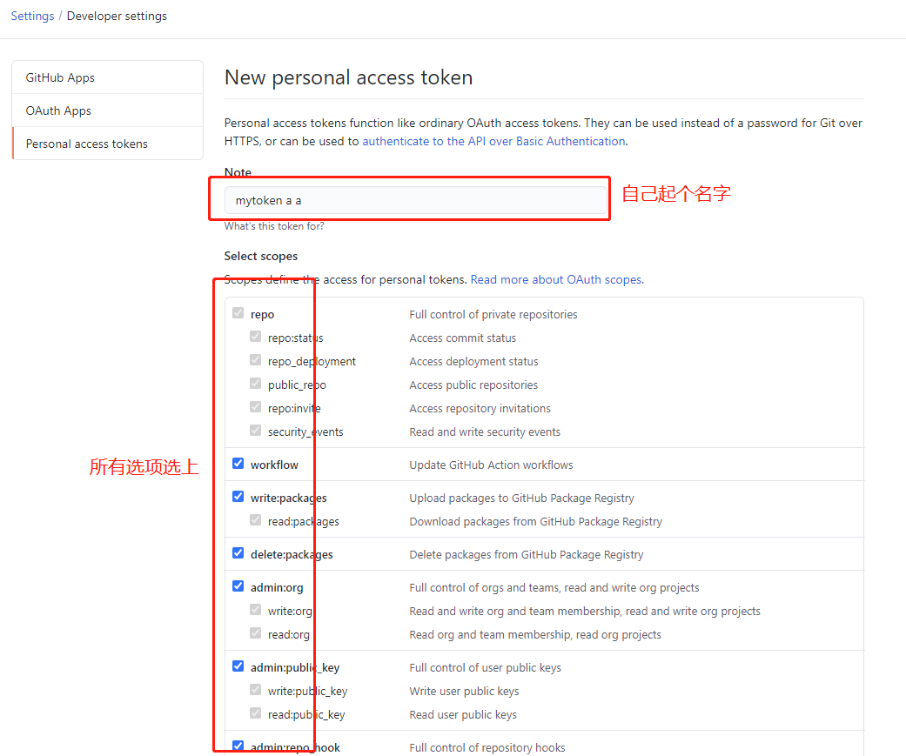The image size is (906, 756).
Task: Toggle the delete:packages scope checkbox
Action: pos(238,552)
